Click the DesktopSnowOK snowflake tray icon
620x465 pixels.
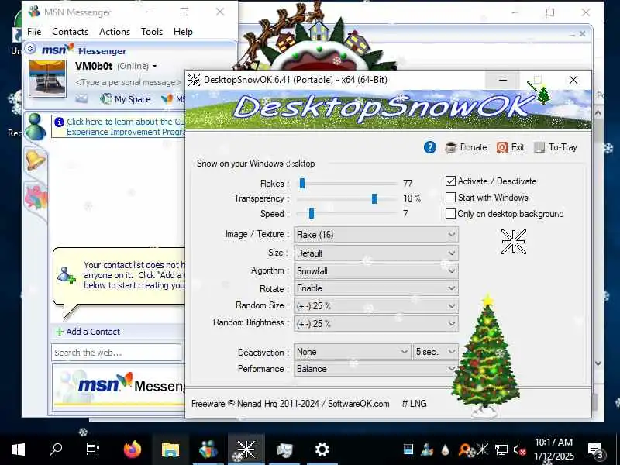coord(482,449)
